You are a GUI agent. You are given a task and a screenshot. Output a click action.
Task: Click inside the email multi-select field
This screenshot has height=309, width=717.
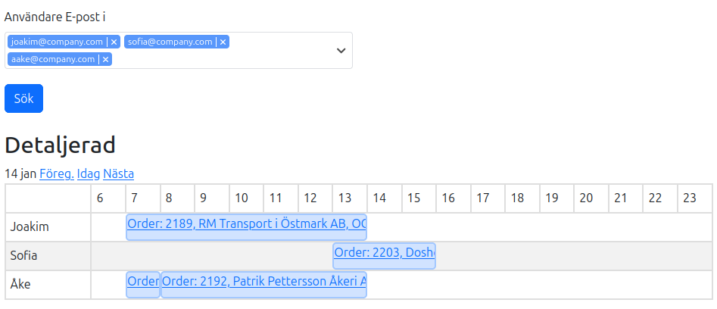coord(227,59)
